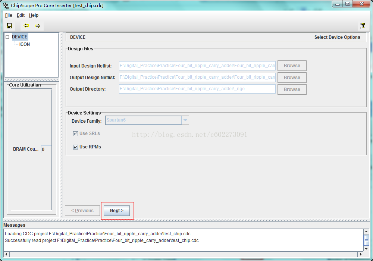This screenshot has height=261, width=373.
Task: Open the File menu
Action: tap(9, 15)
